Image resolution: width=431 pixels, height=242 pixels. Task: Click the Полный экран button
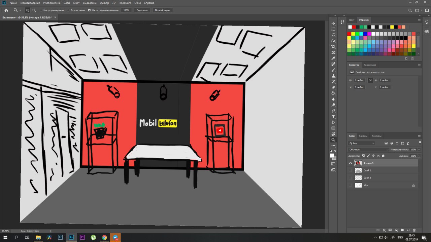click(162, 10)
